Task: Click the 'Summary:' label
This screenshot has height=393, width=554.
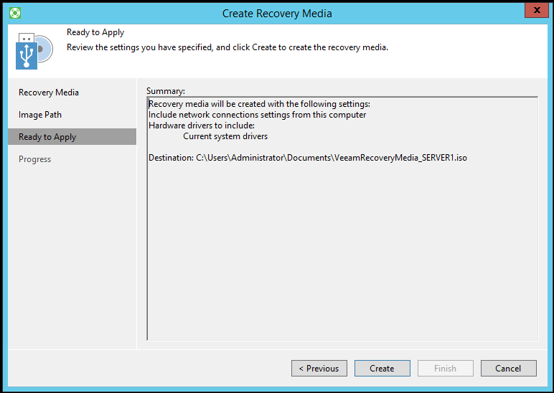Action: click(x=166, y=91)
